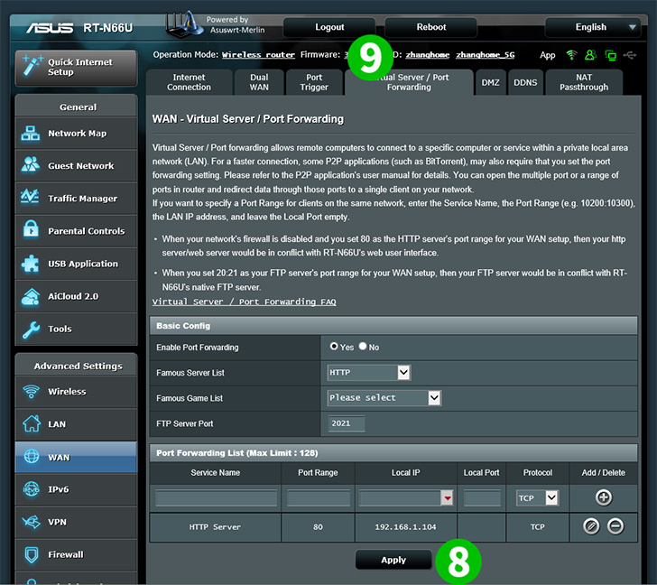Image resolution: width=657 pixels, height=585 pixels.
Task: Switch to DDNS tab
Action: [x=525, y=82]
